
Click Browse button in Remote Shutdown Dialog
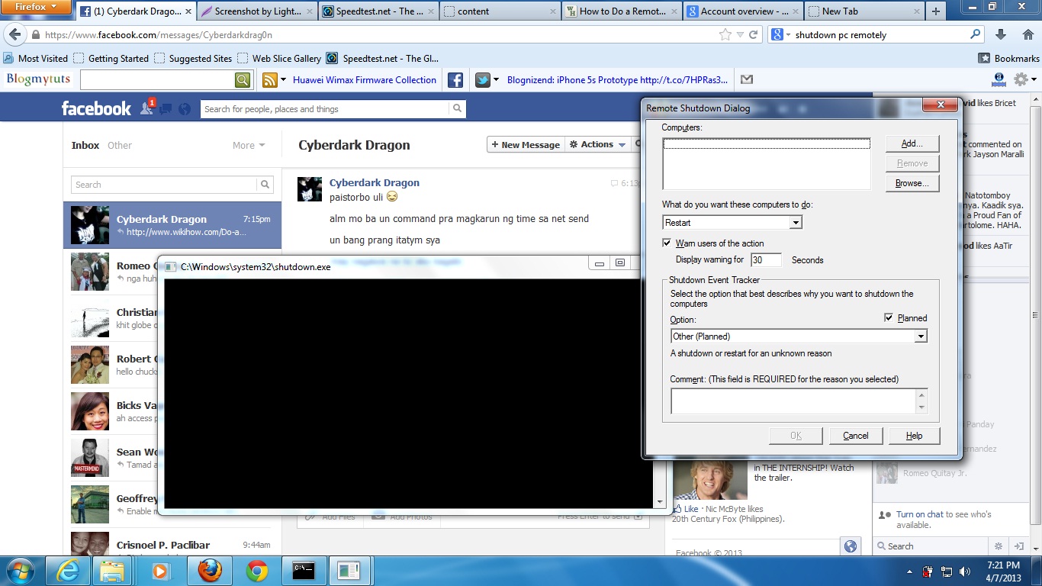tap(912, 183)
